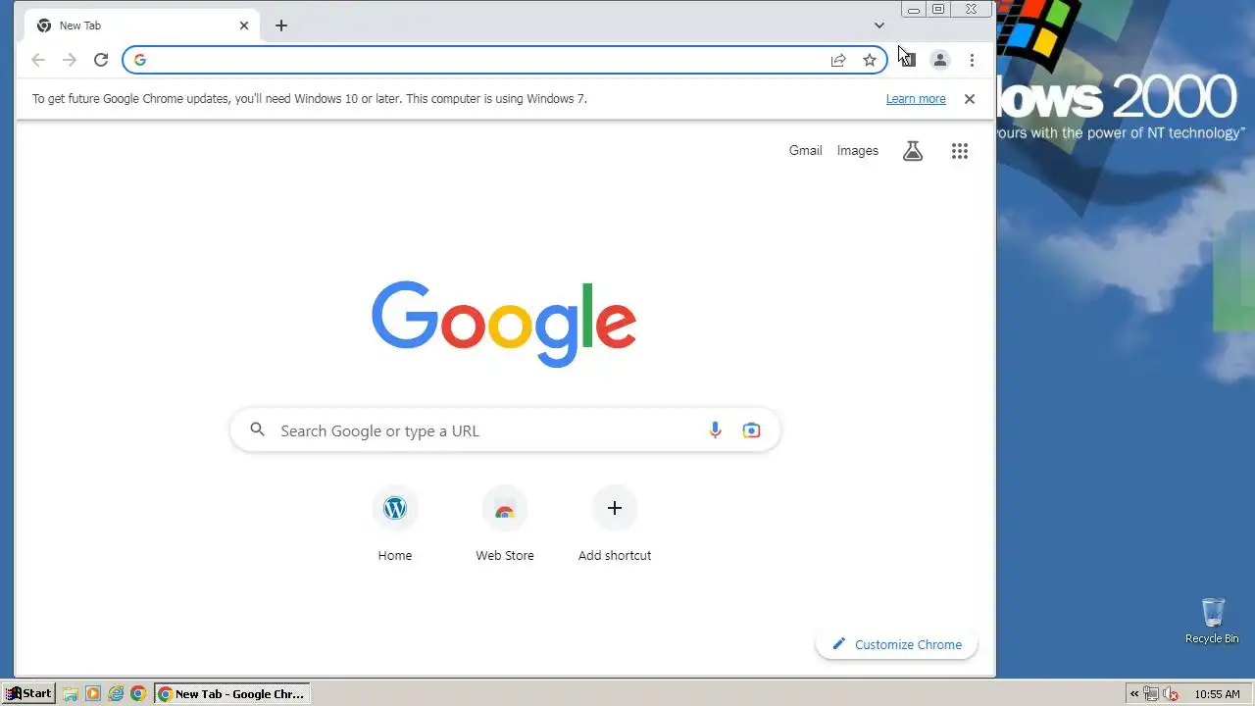The image size is (1255, 706).
Task: Open Windows Explorer folder in quick launch
Action: click(71, 693)
